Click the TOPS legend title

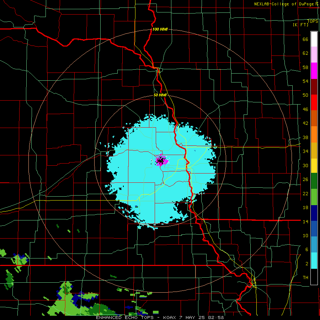point(313,21)
